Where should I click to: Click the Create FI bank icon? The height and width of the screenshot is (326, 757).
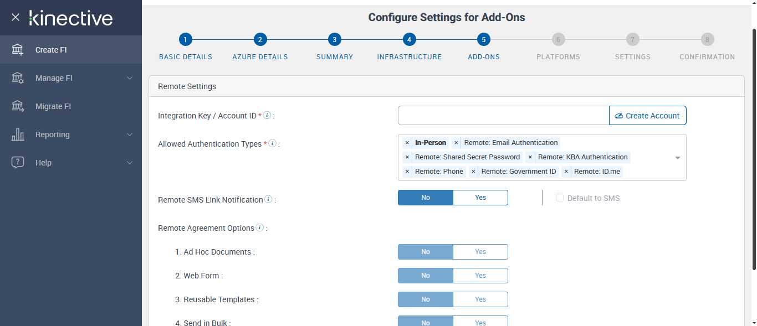[18, 50]
